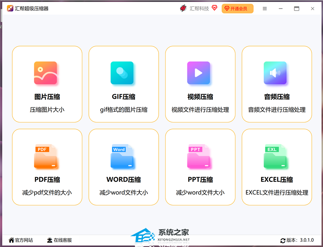This screenshot has height=247, width=323.
Task: Select the pink PPT folder icon
Action: (x=198, y=156)
